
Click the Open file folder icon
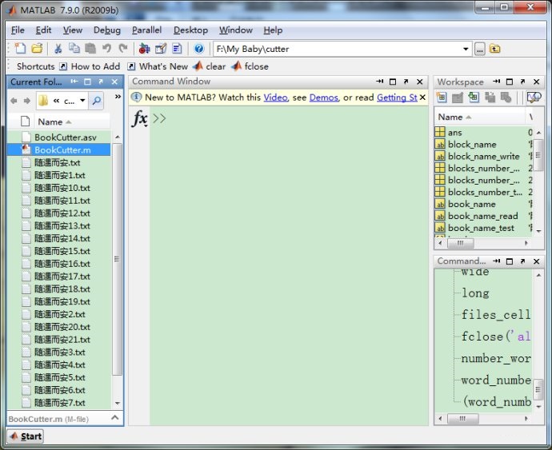click(36, 49)
